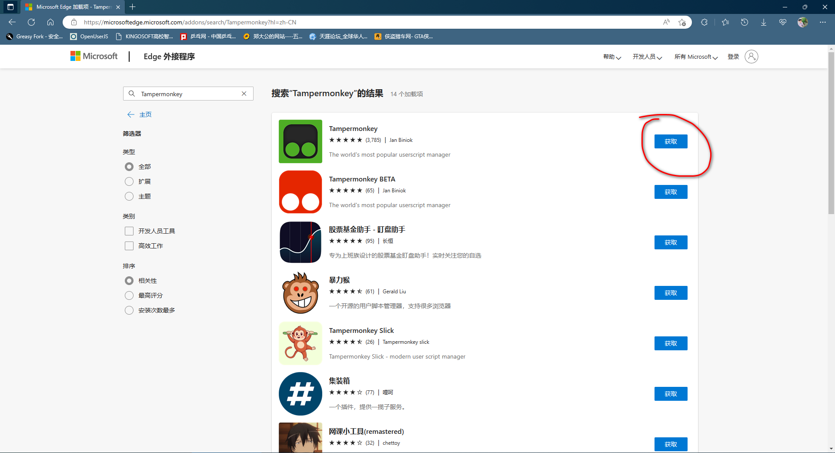This screenshot has height=453, width=835.
Task: Open the Downloads icon
Action: click(x=764, y=22)
